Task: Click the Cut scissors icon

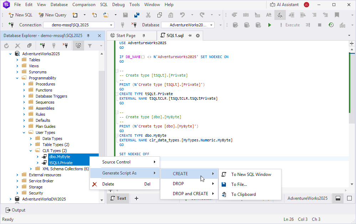Action: point(148,15)
